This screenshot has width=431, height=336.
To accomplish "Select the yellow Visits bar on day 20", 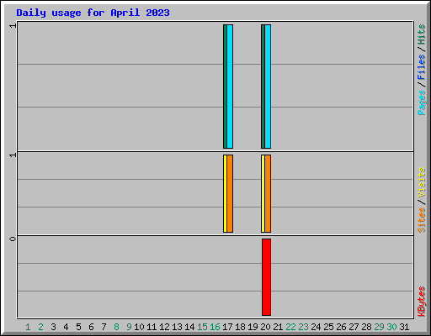I will point(263,193).
